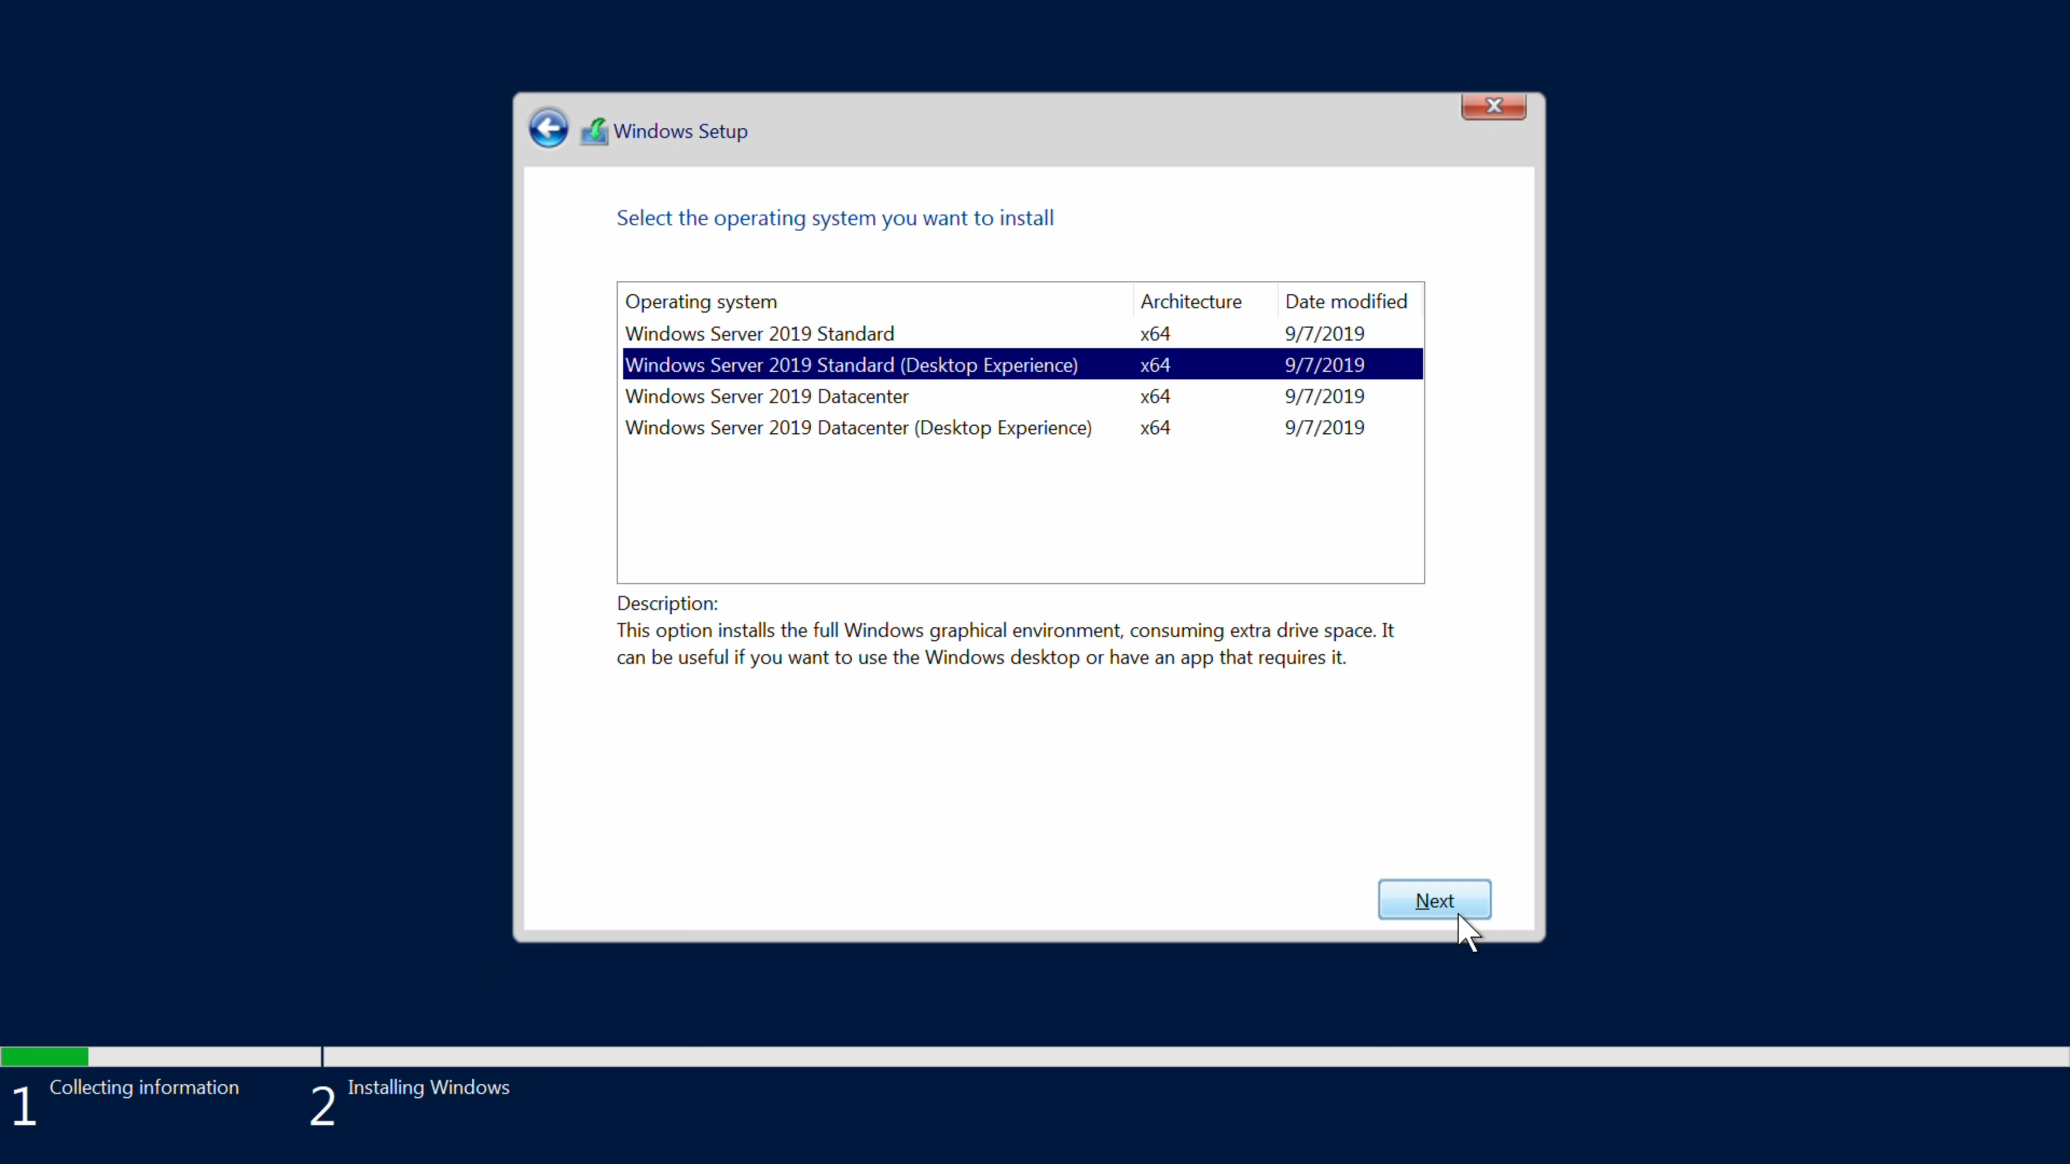
Task: Click 9/7/2019 date in Windows Server 2019 Standard row
Action: 1324,334
